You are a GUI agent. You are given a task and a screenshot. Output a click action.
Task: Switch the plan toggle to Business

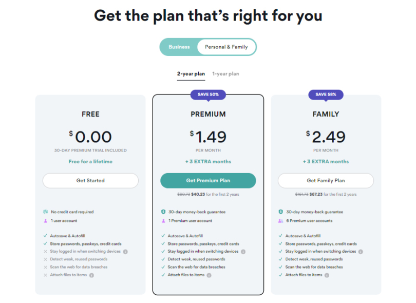tap(179, 47)
